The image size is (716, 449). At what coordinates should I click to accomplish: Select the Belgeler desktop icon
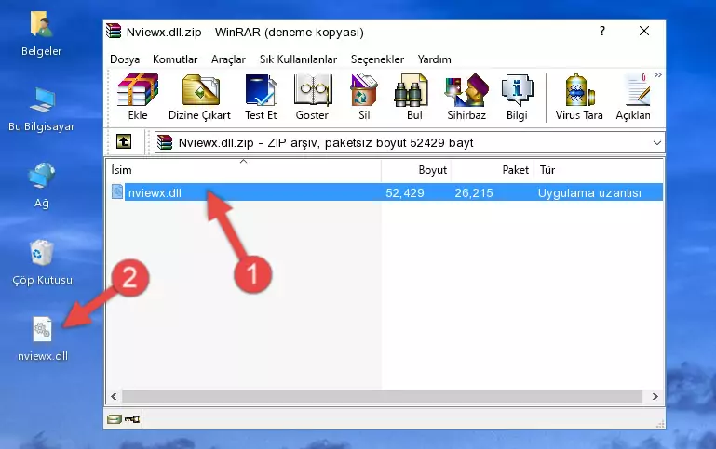point(42,34)
